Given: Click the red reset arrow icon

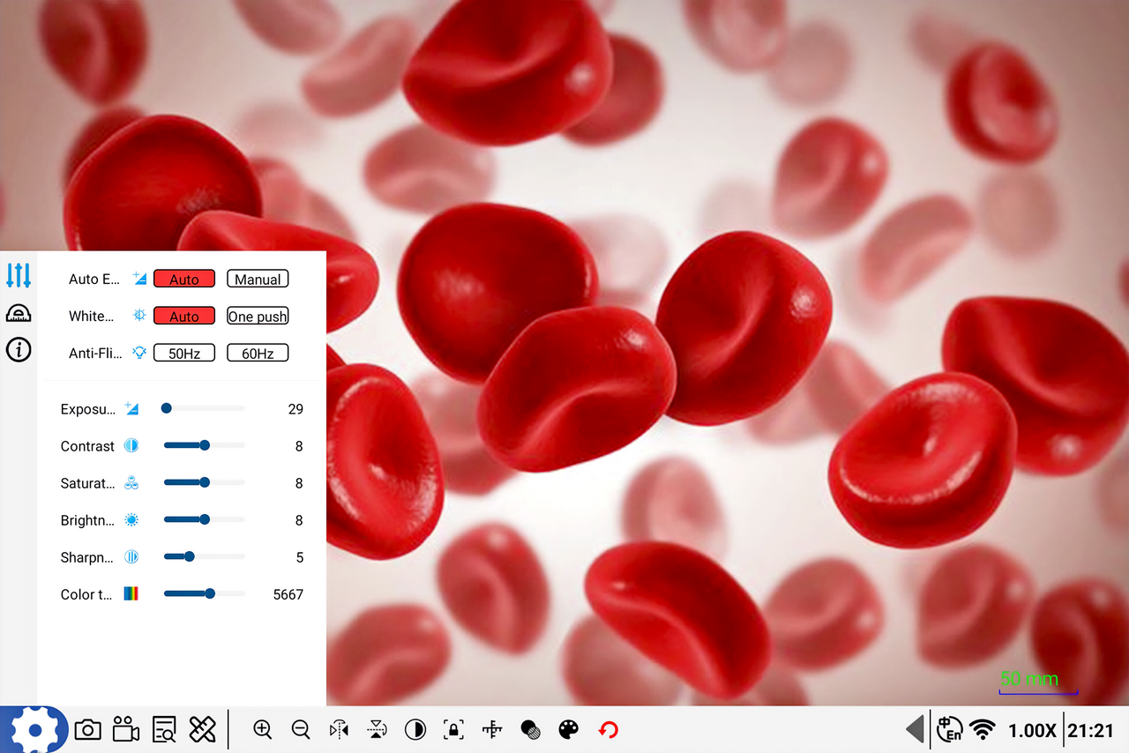Looking at the screenshot, I should (608, 730).
